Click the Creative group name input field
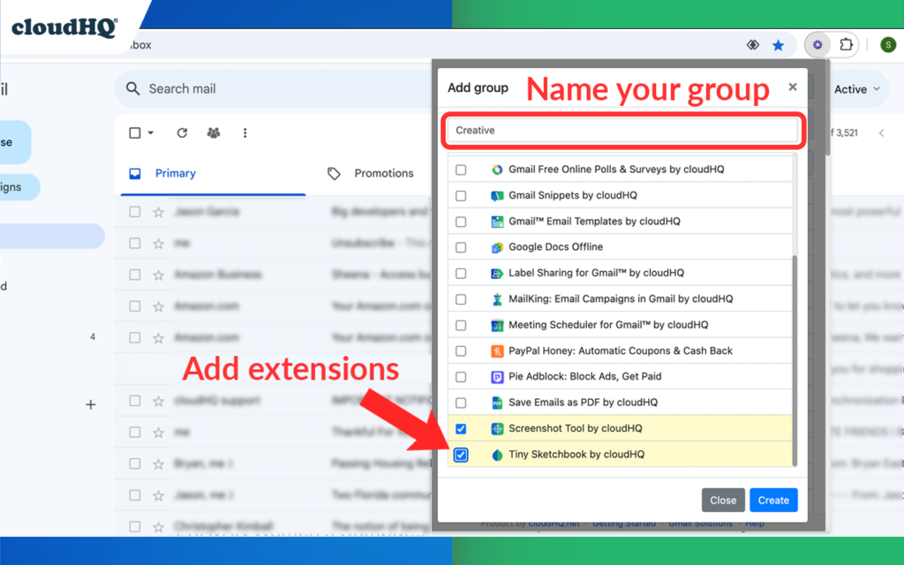 [x=622, y=129]
